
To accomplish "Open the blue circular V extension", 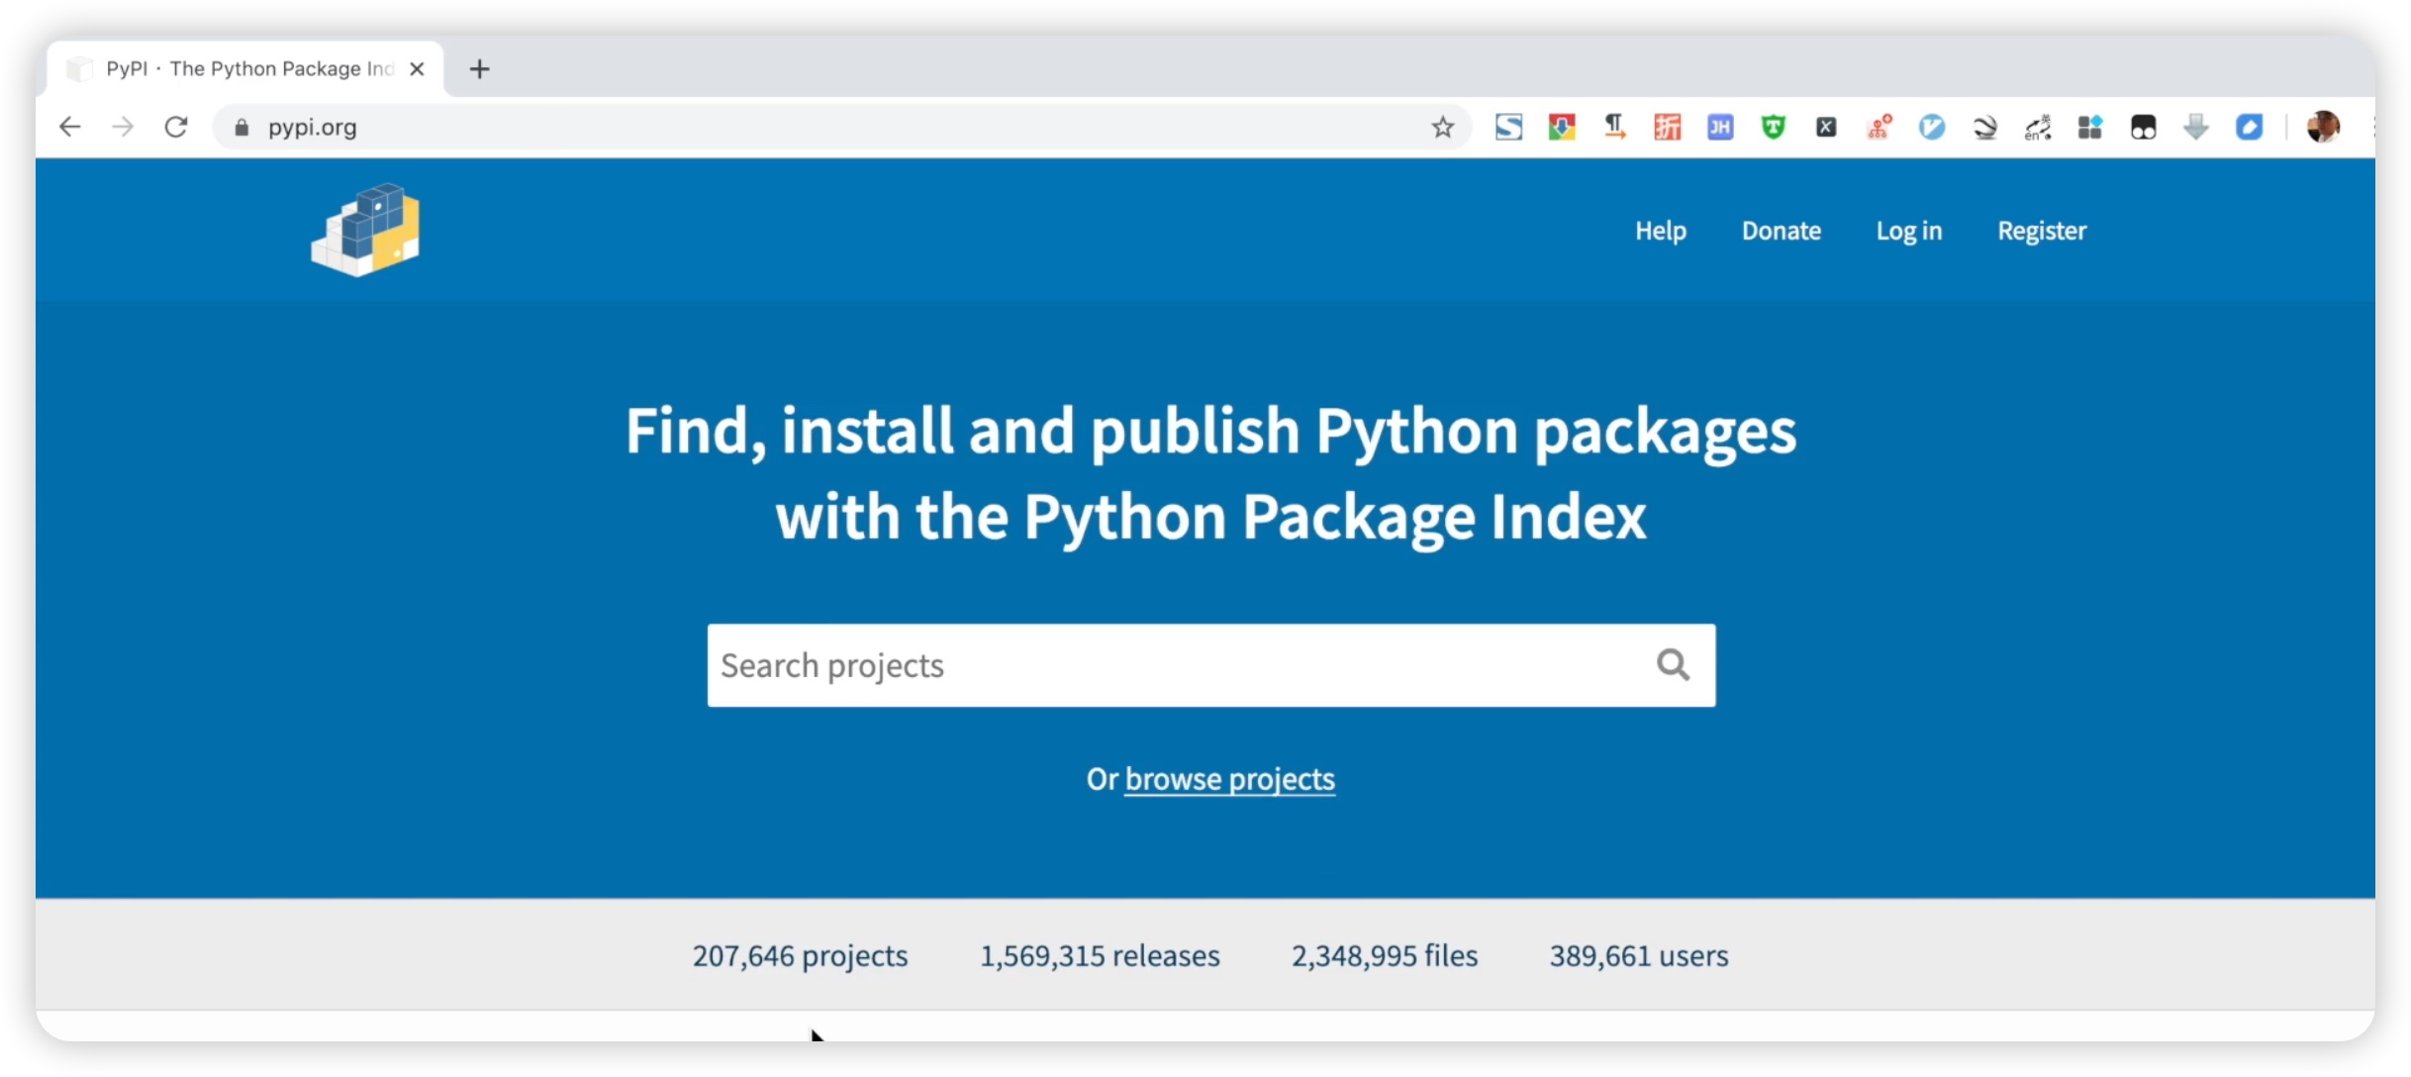I will click(x=1931, y=127).
